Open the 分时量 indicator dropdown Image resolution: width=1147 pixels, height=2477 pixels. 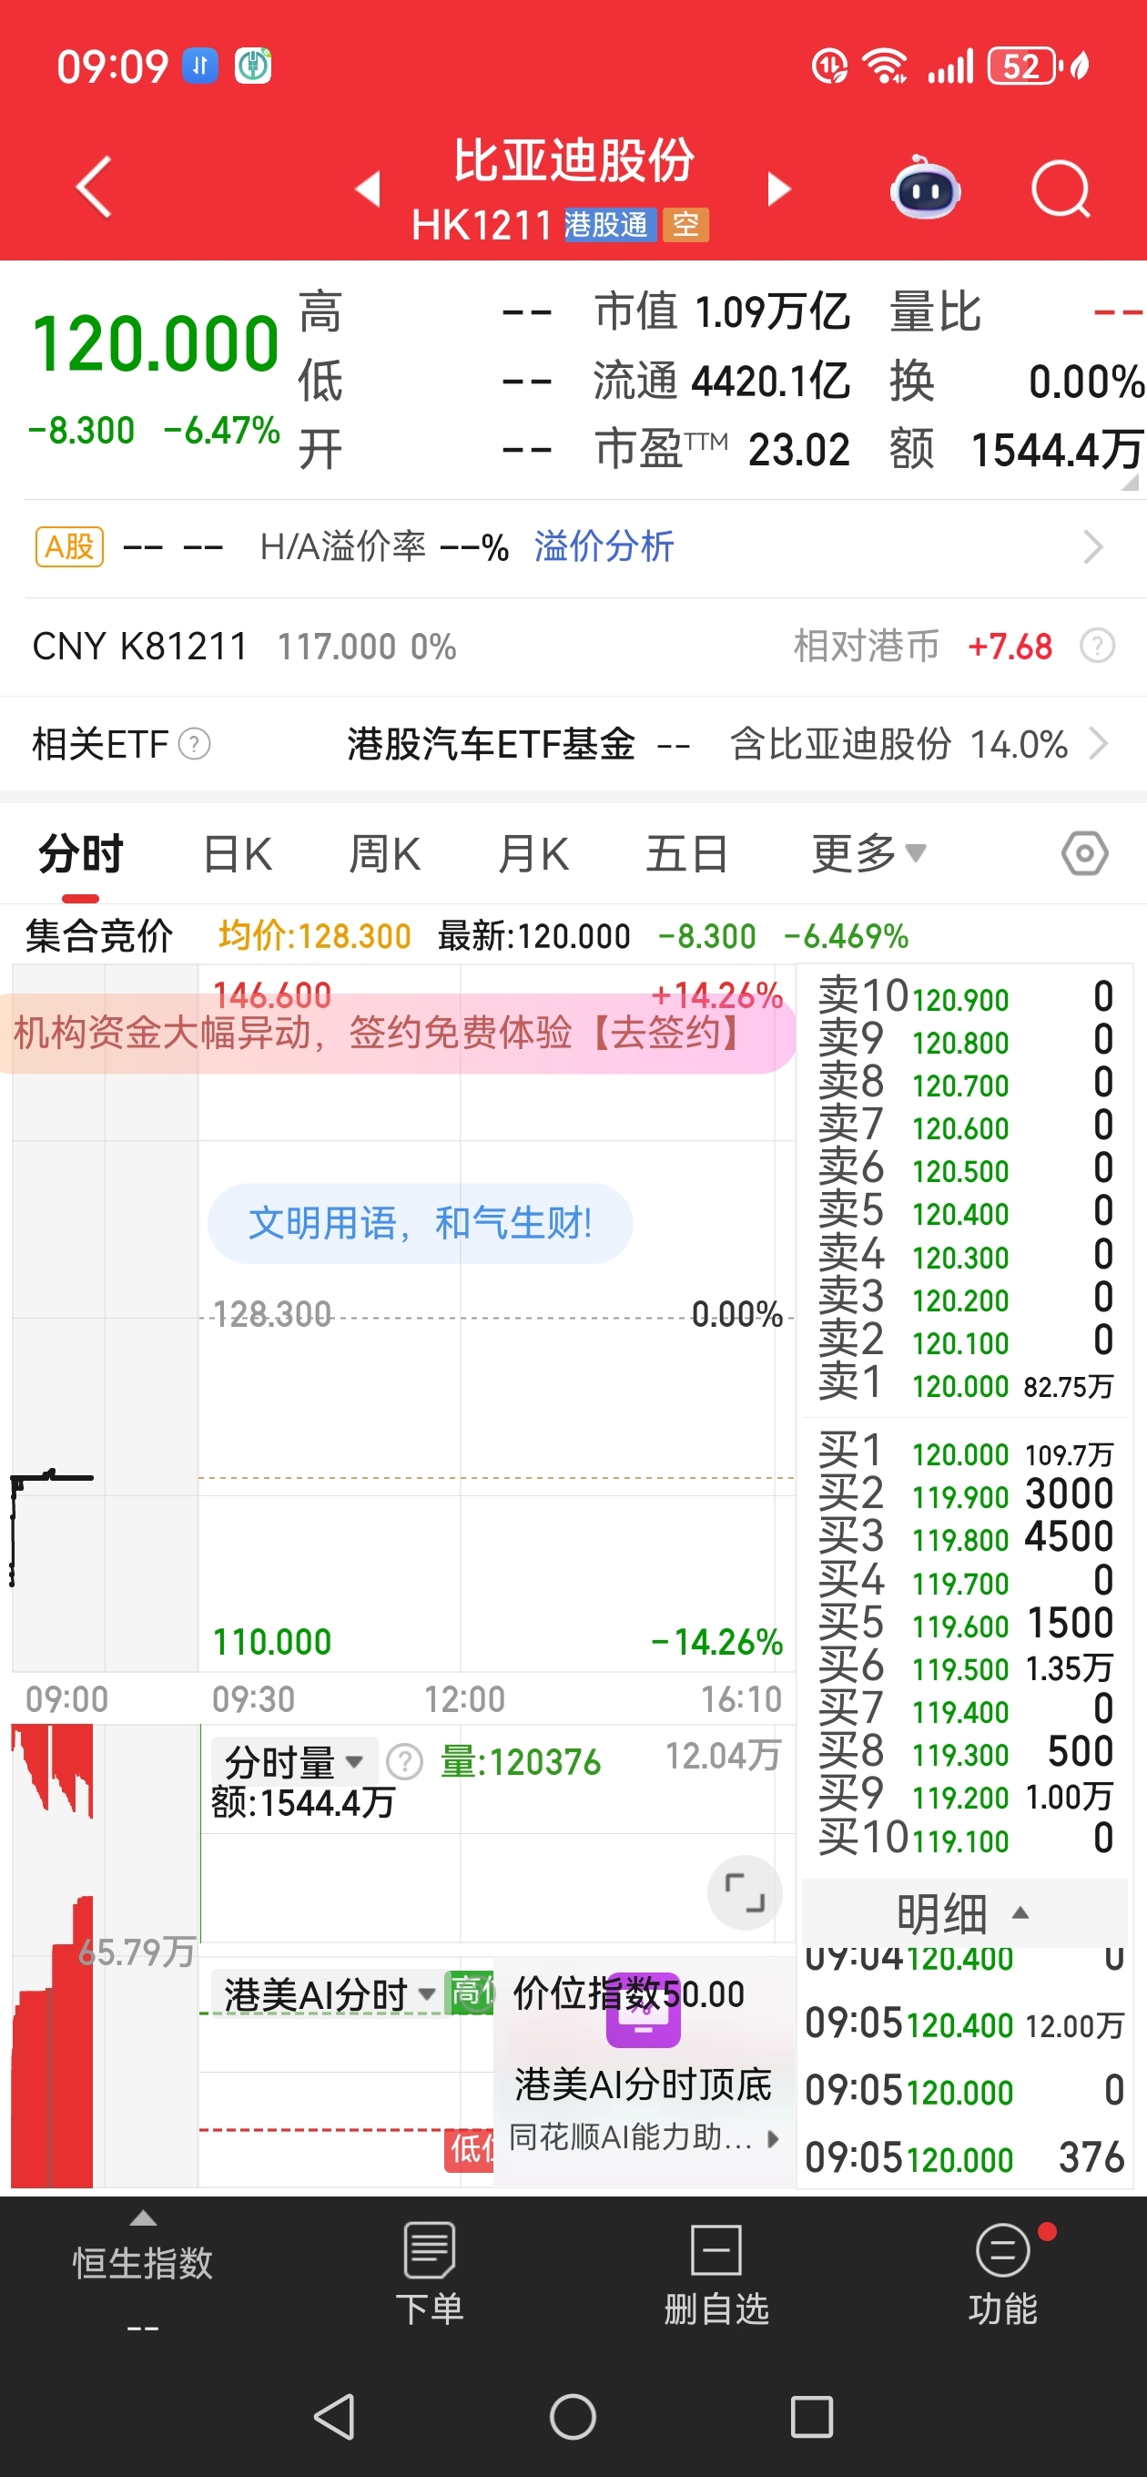pyautogui.click(x=293, y=1761)
